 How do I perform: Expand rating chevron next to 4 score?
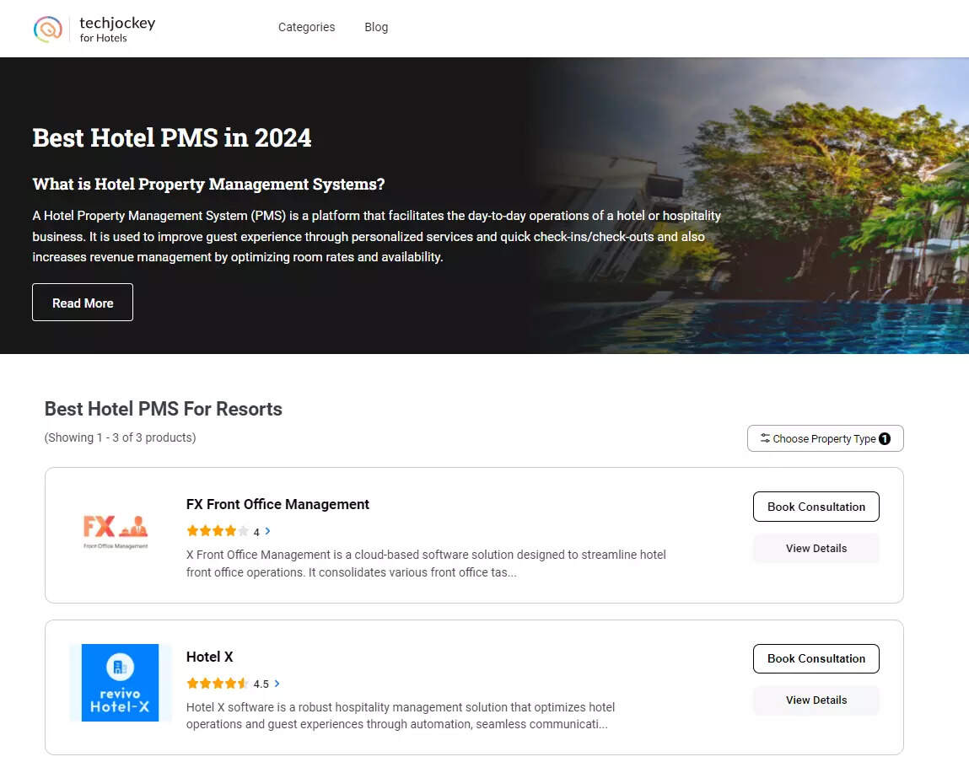point(268,531)
